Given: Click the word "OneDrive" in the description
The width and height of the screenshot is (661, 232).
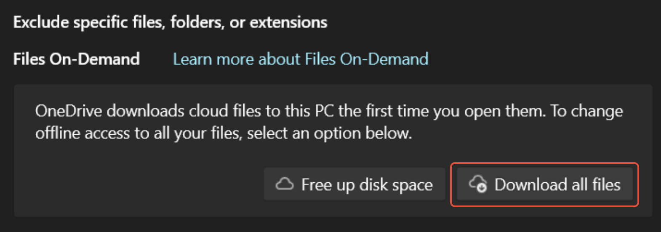Looking at the screenshot, I should click(x=69, y=111).
